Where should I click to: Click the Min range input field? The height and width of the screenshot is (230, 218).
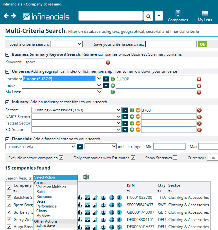pos(169,147)
